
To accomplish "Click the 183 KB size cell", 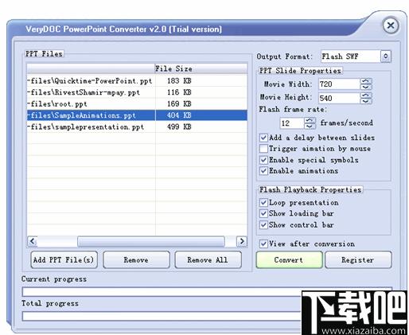I will click(x=179, y=80).
